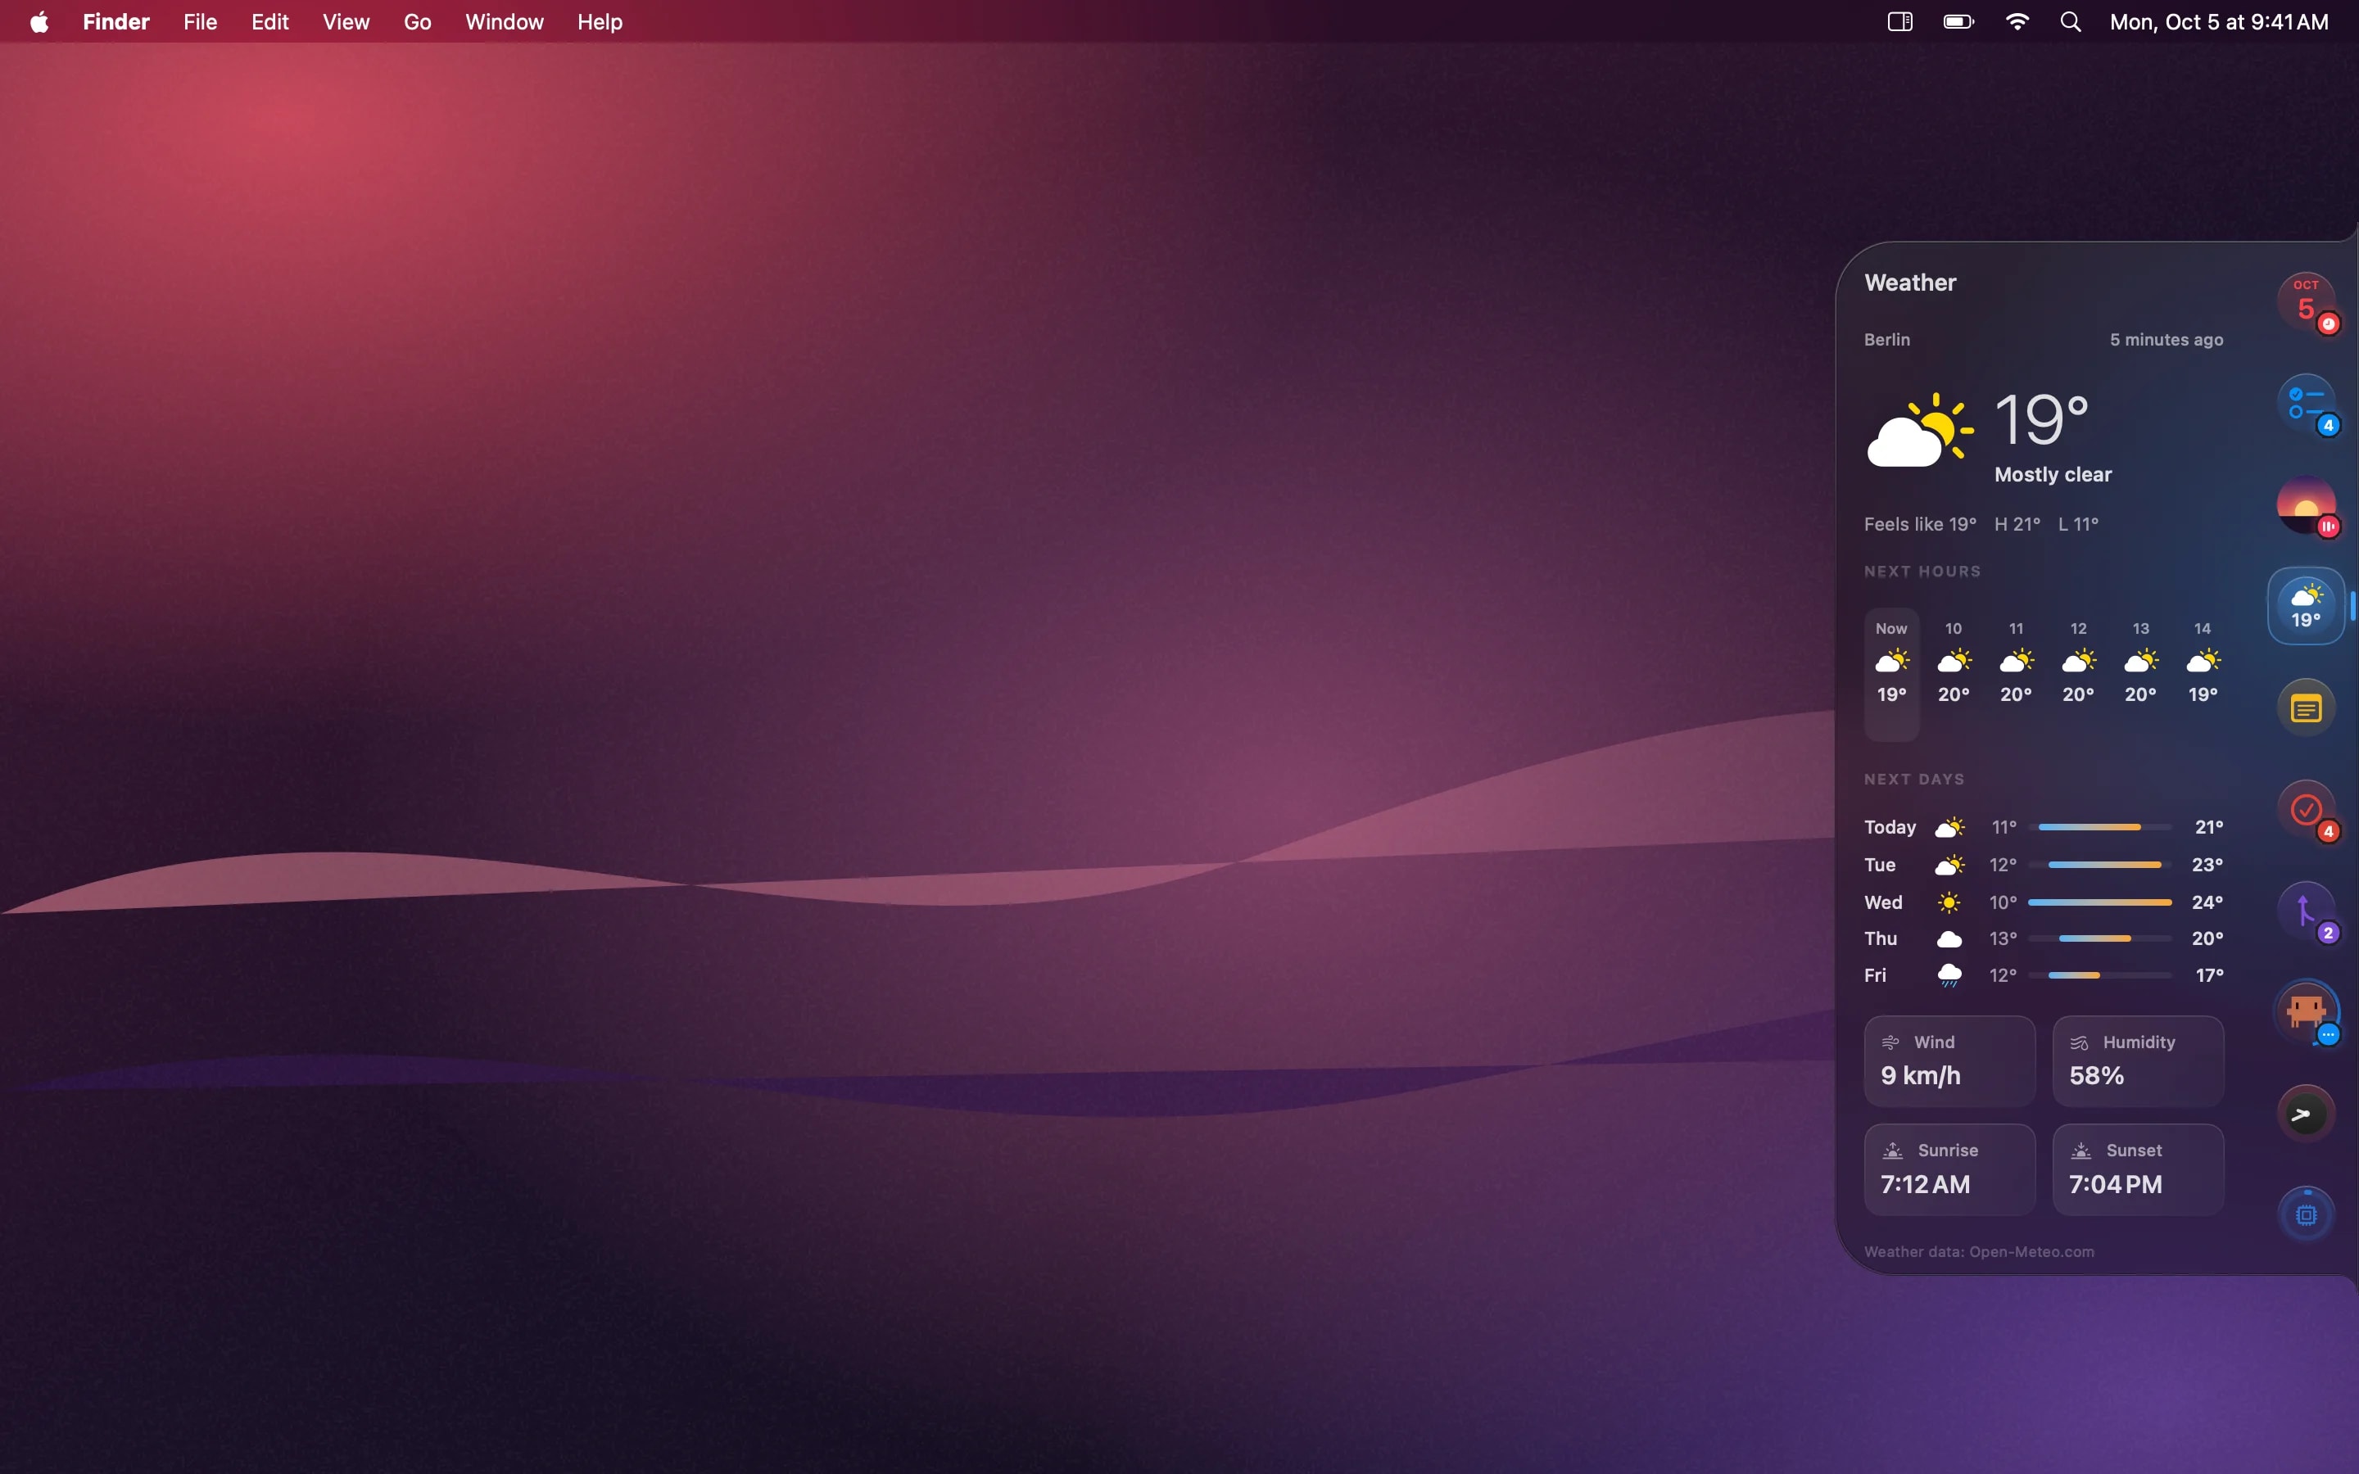The height and width of the screenshot is (1474, 2359).
Task: Open the yellow notes widget
Action: pyautogui.click(x=2306, y=708)
